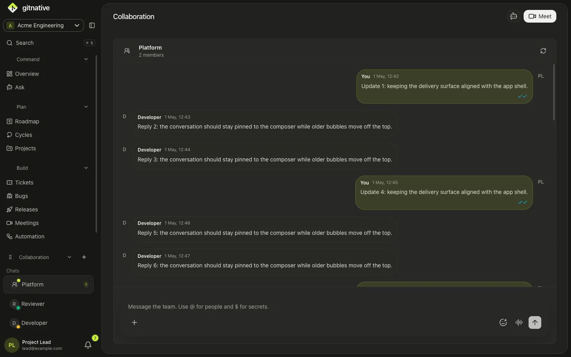This screenshot has width=571, height=357.
Task: Refresh the Platform conversation
Action: pyautogui.click(x=543, y=51)
